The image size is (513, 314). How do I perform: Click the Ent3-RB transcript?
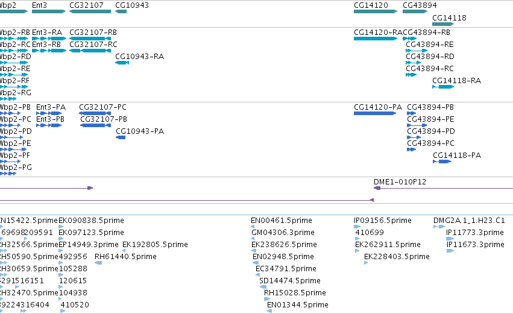click(49, 51)
